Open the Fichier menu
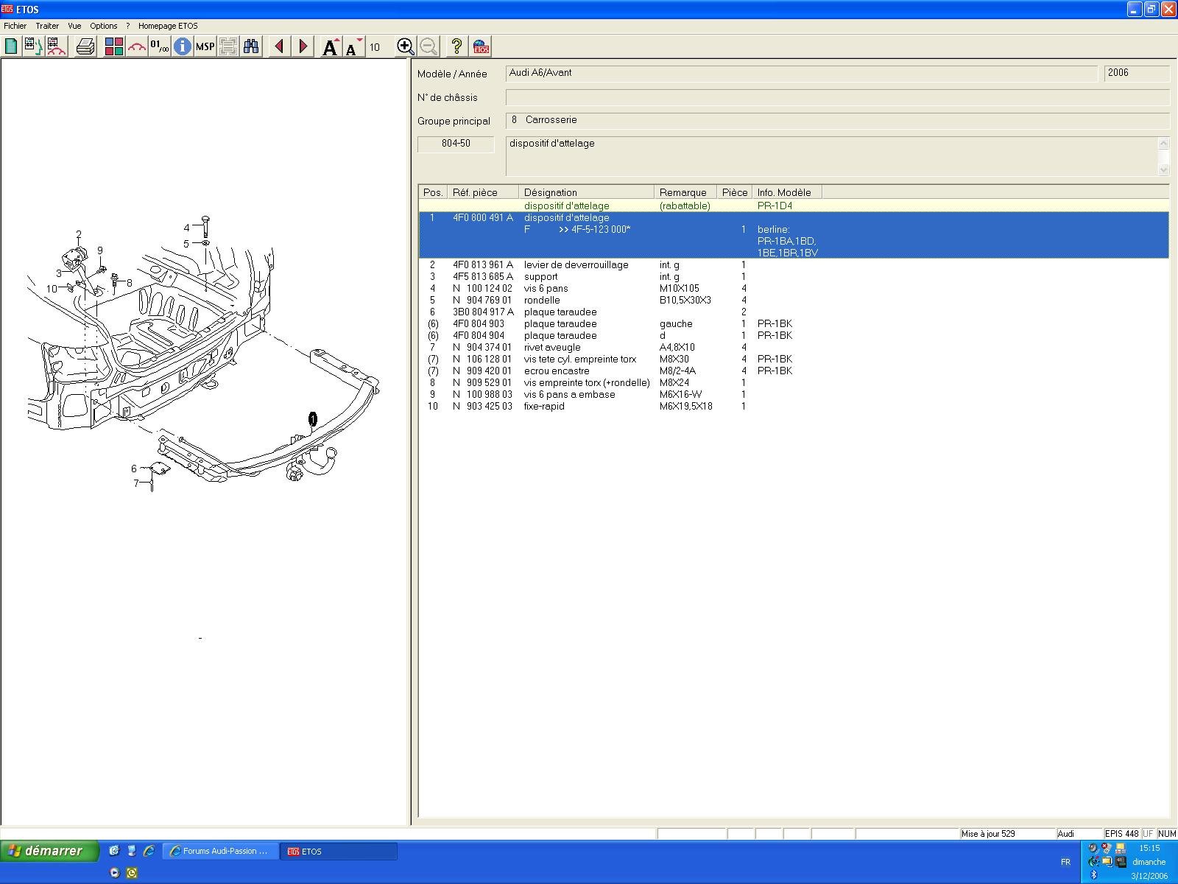 tap(15, 26)
